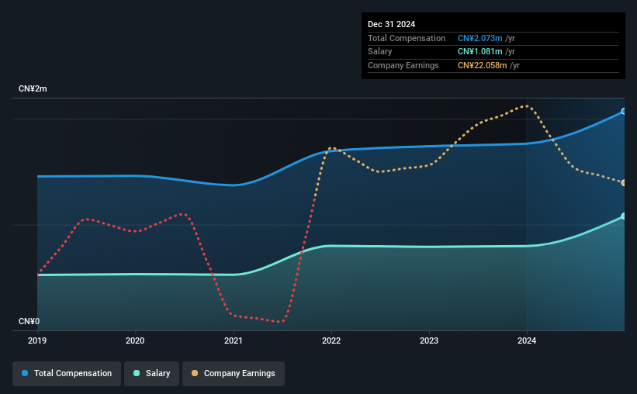Click the CN¥2m y-axis label

33,89
